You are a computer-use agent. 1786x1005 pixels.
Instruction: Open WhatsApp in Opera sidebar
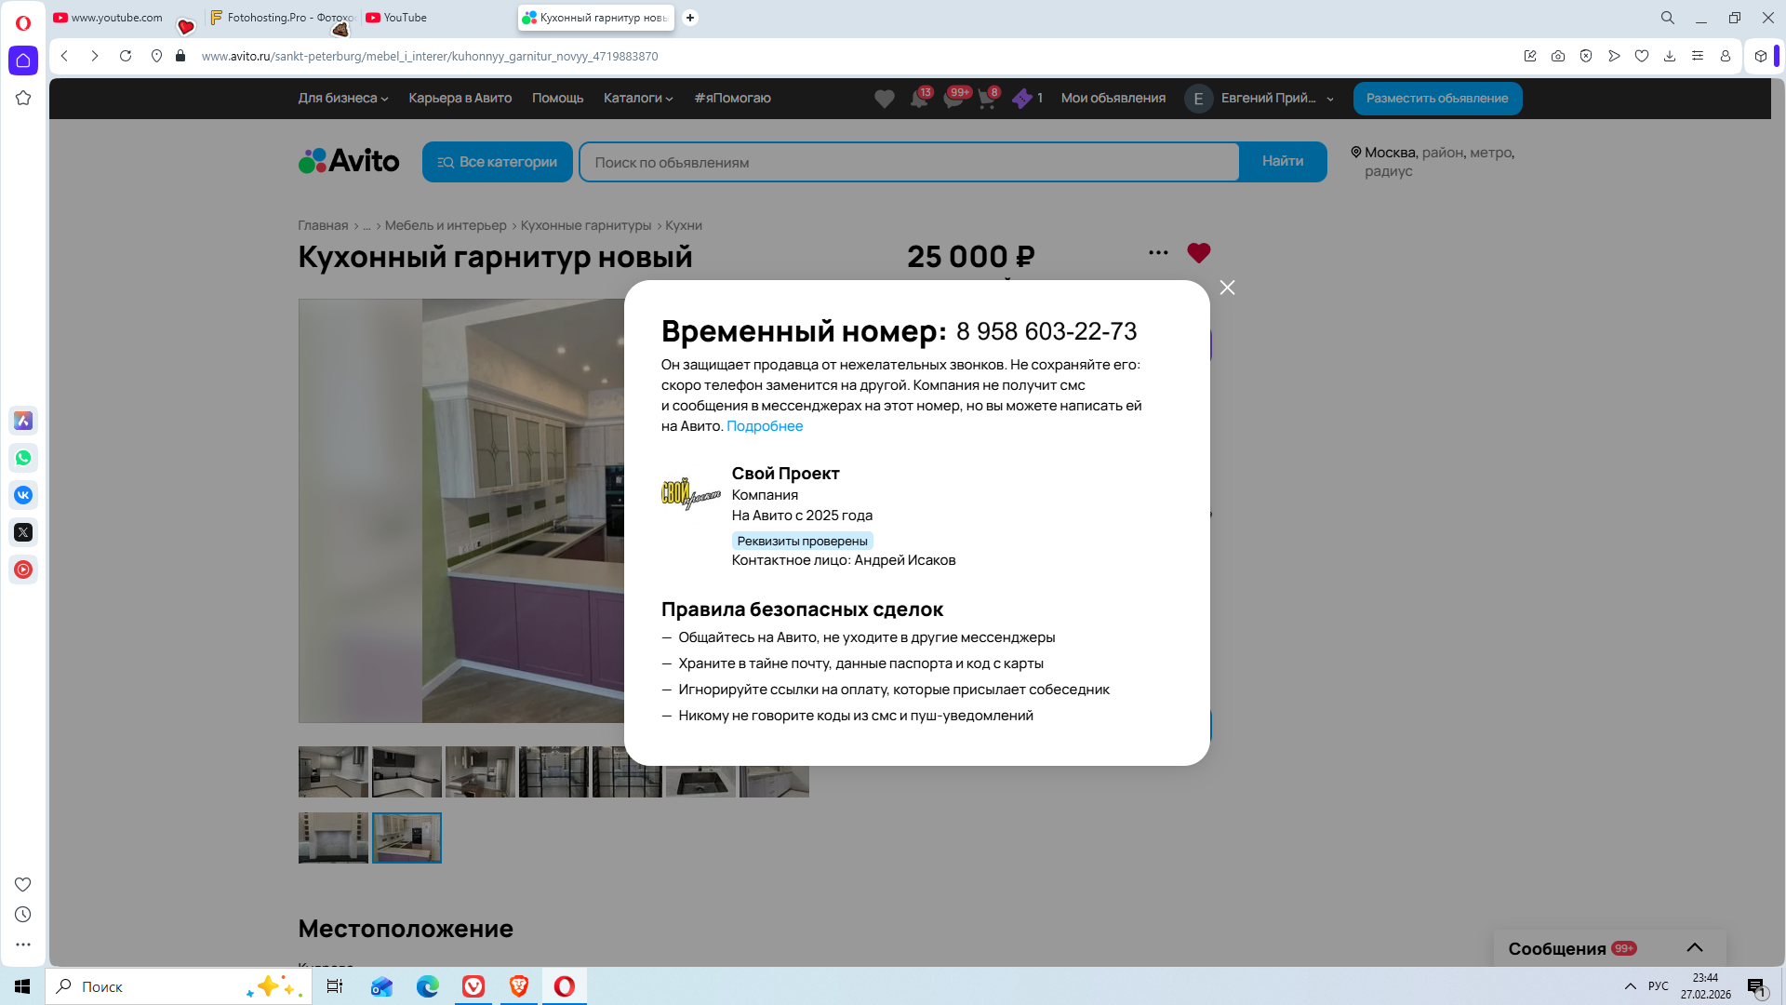pyautogui.click(x=23, y=458)
